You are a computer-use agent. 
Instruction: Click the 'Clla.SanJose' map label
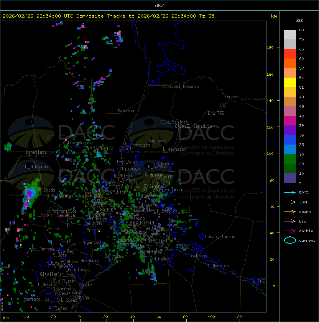[x=174, y=122]
